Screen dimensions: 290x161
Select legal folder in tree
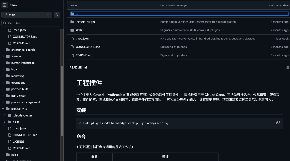point(14,69)
